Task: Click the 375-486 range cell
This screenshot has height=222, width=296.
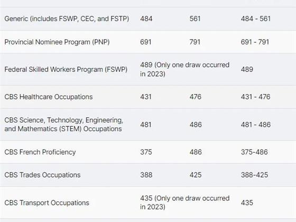Action: coord(254,152)
